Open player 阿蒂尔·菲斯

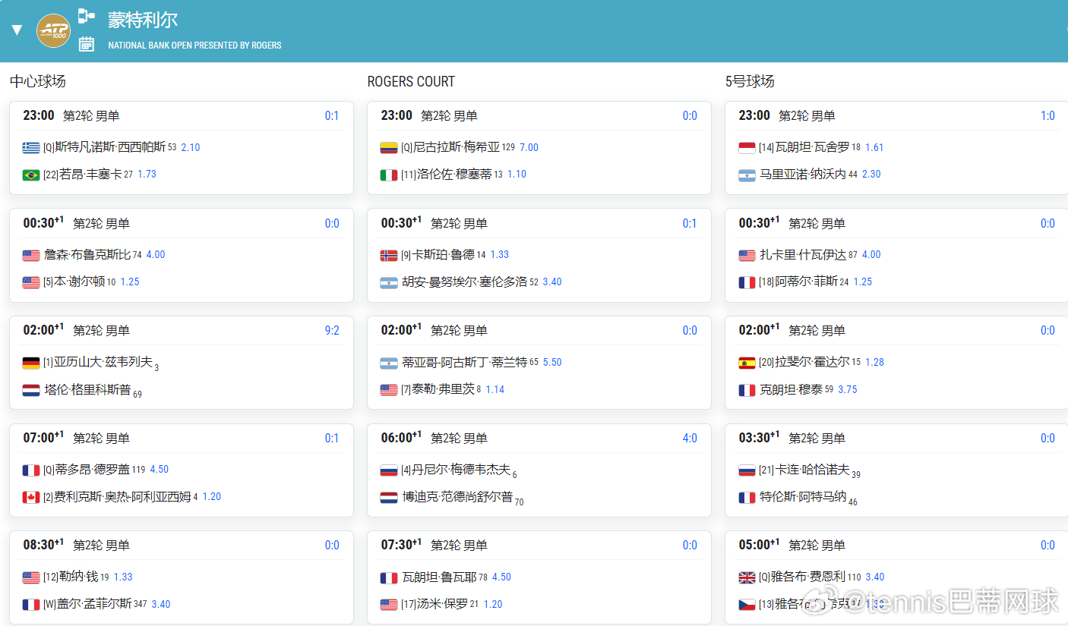(x=806, y=282)
